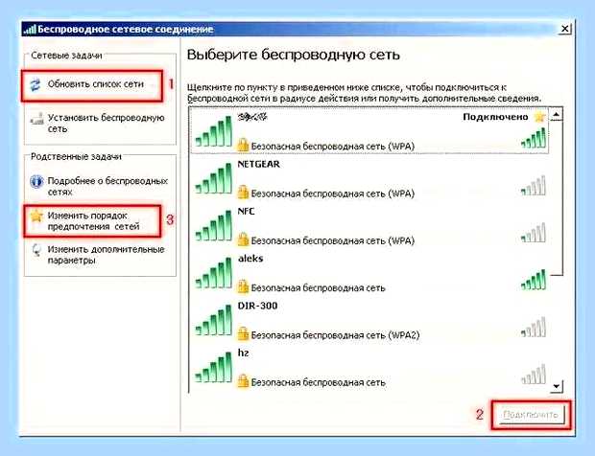The image size is (595, 456).
Task: Click the large signal icon of connected network
Action: (213, 131)
